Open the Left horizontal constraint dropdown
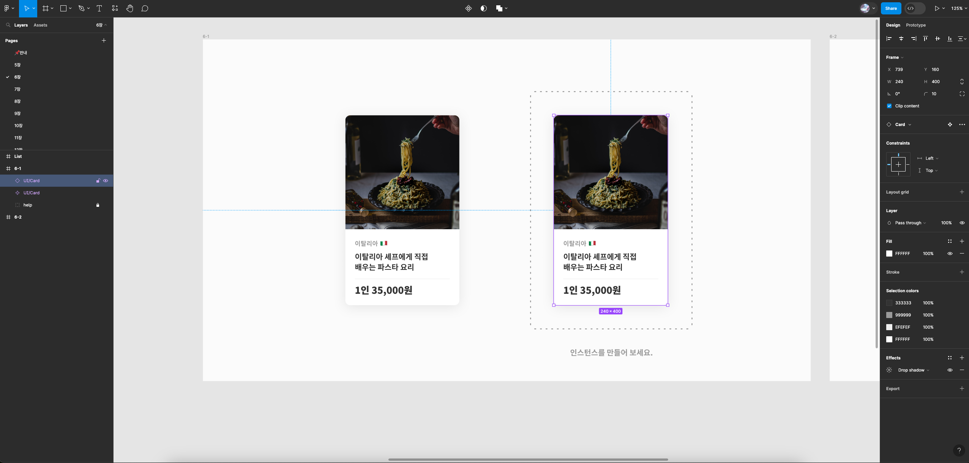969x463 pixels. click(931, 158)
